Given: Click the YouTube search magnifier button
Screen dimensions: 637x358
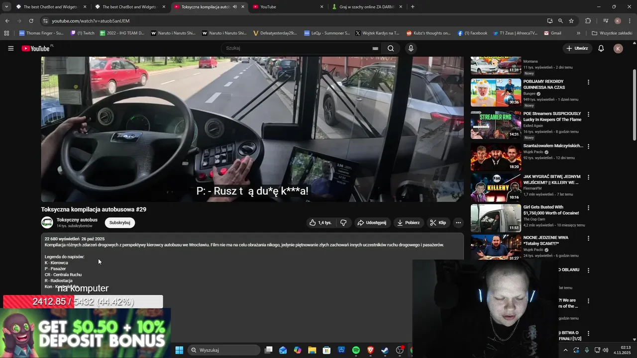Looking at the screenshot, I should [391, 48].
